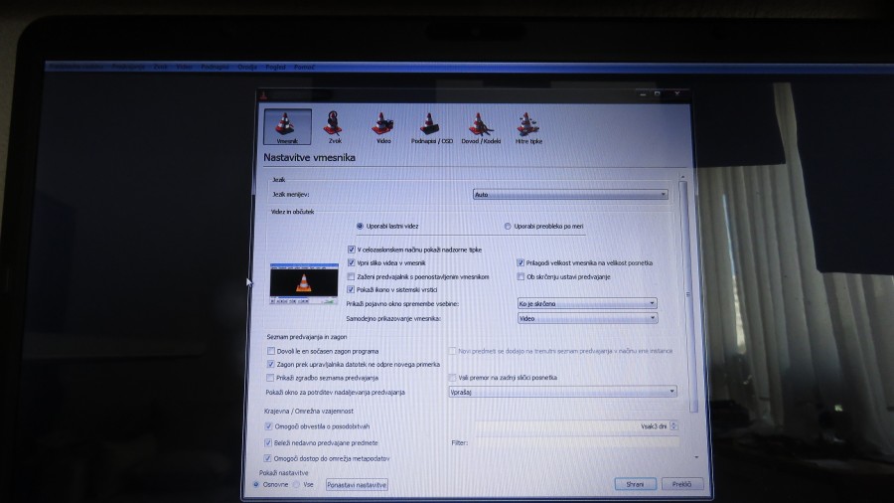Screen dimensions: 894x503
Task: Open the Vmesnik (Interface) settings icon
Action: [x=286, y=126]
